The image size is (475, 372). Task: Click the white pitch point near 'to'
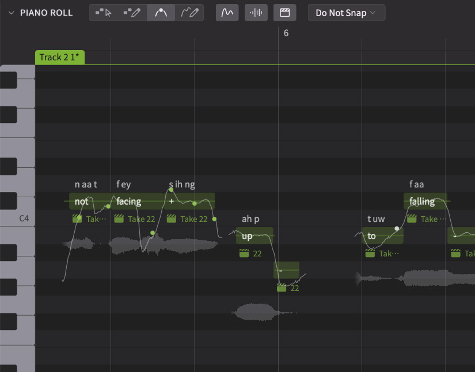[397, 228]
